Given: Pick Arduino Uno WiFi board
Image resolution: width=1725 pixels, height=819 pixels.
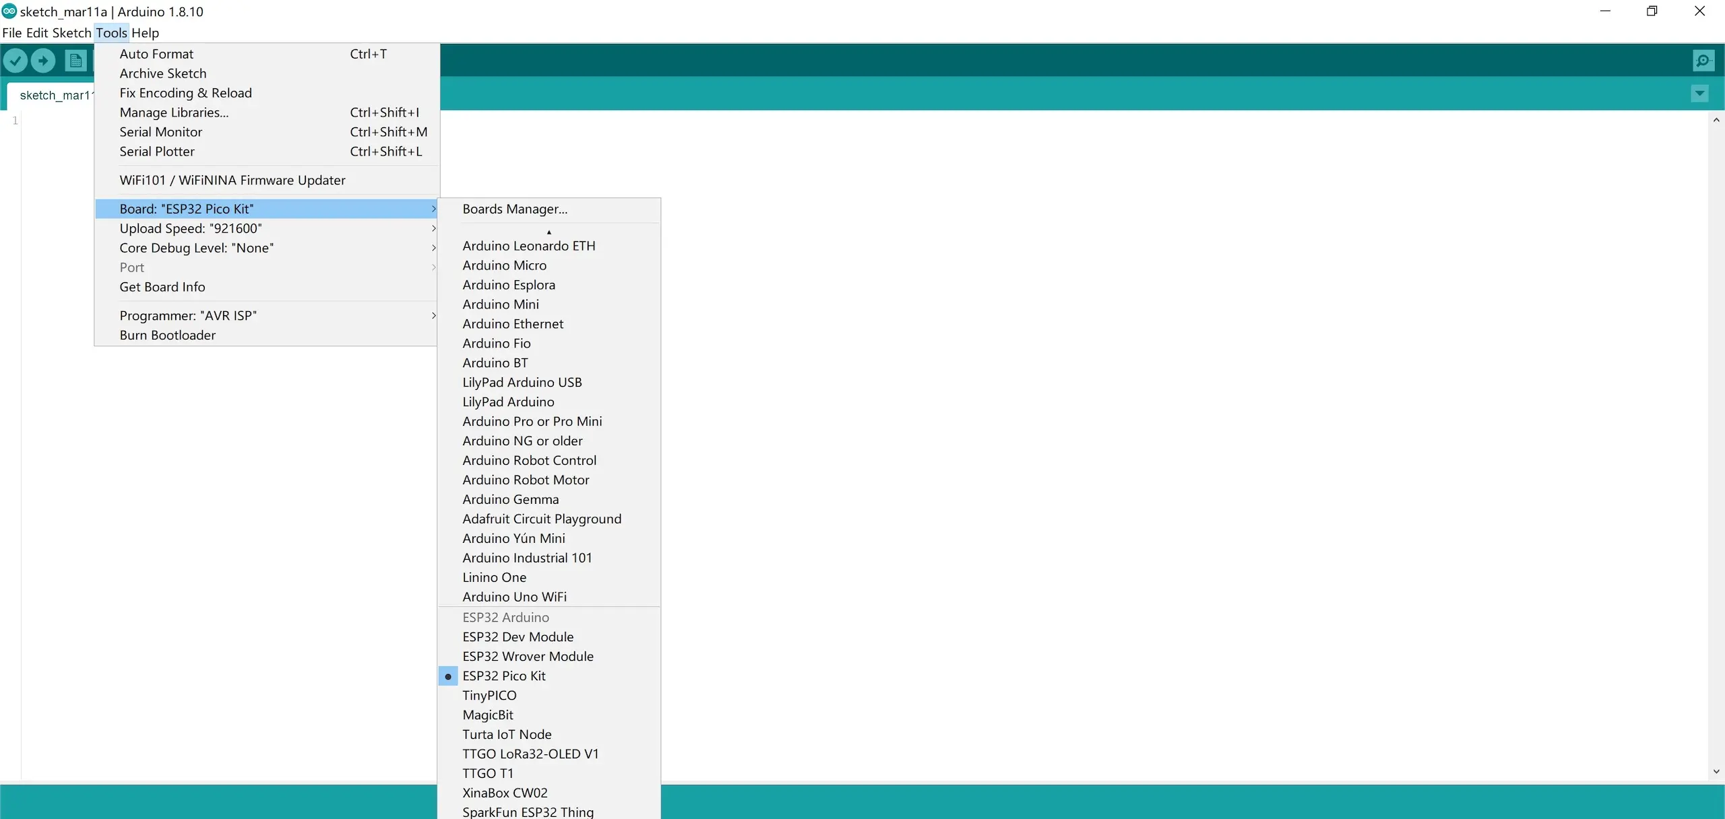Looking at the screenshot, I should coord(549,597).
